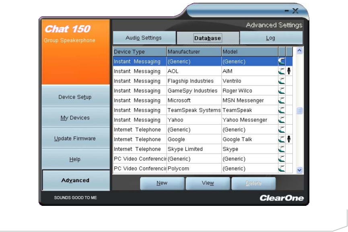The image size is (348, 232).
Task: Click the database list scroll up arrow
Action: tap(299, 51)
